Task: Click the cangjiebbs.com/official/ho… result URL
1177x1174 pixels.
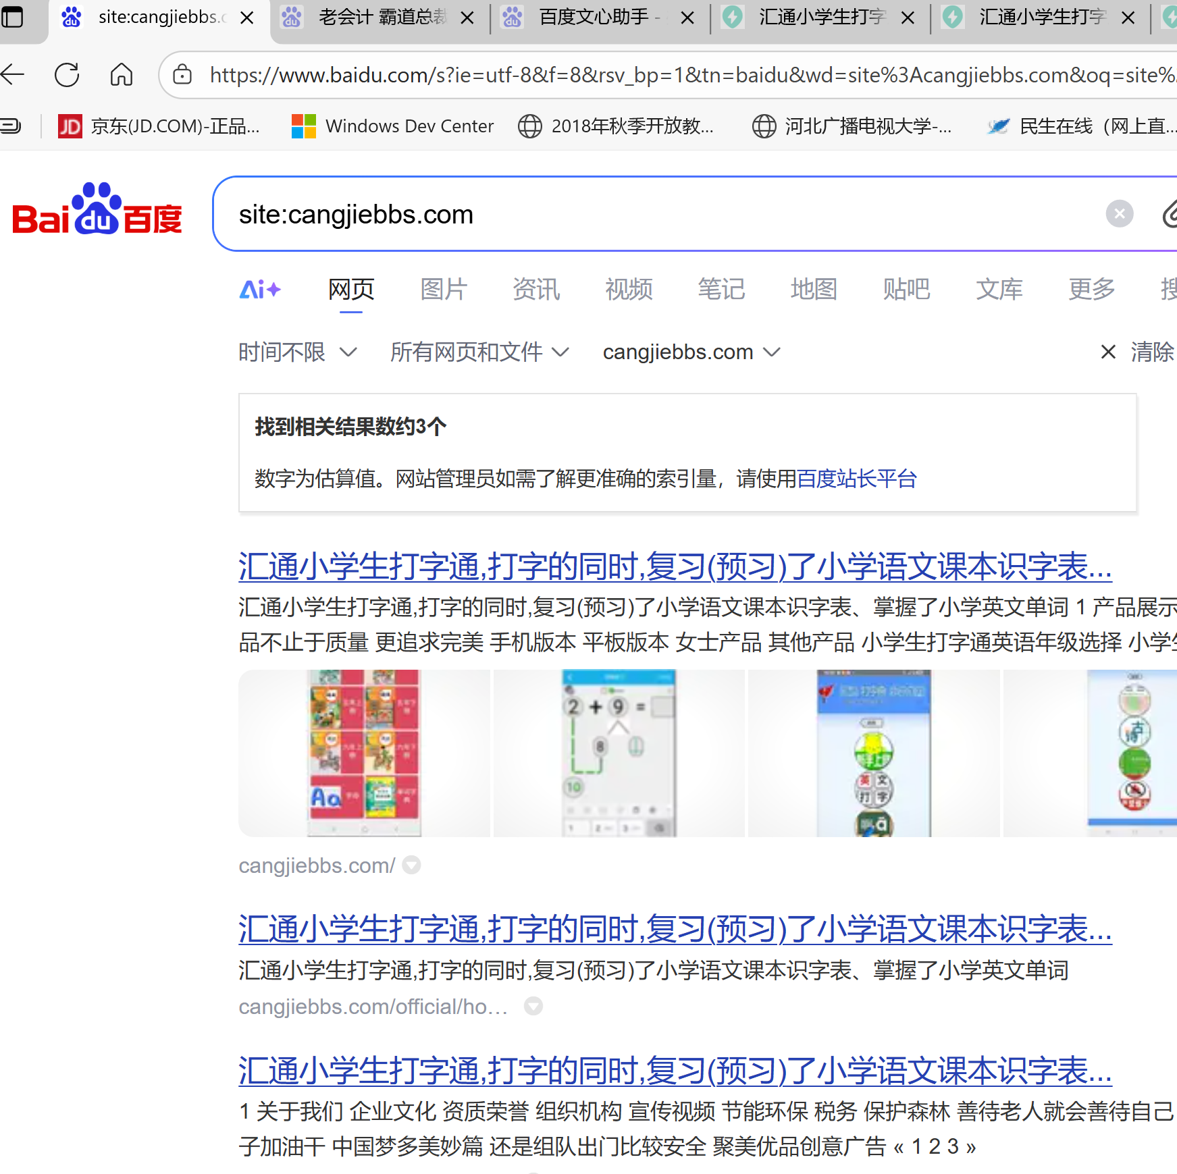Action: [x=373, y=1007]
